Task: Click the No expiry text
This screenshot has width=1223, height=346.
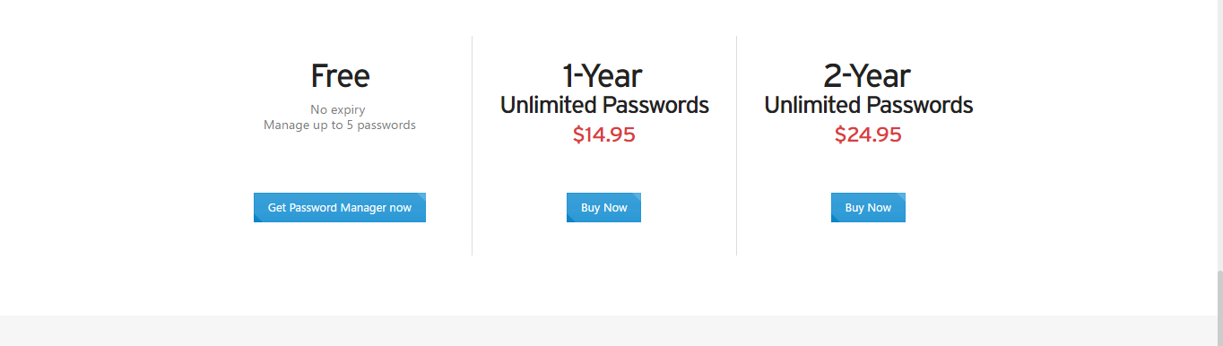Action: pyautogui.click(x=338, y=109)
